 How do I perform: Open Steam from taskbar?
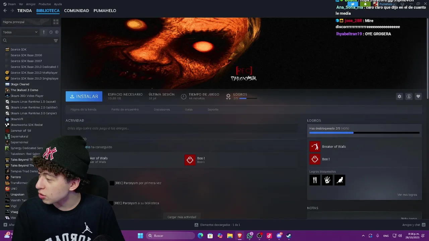tap(289, 236)
